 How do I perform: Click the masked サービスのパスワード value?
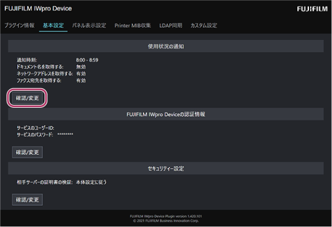point(65,134)
